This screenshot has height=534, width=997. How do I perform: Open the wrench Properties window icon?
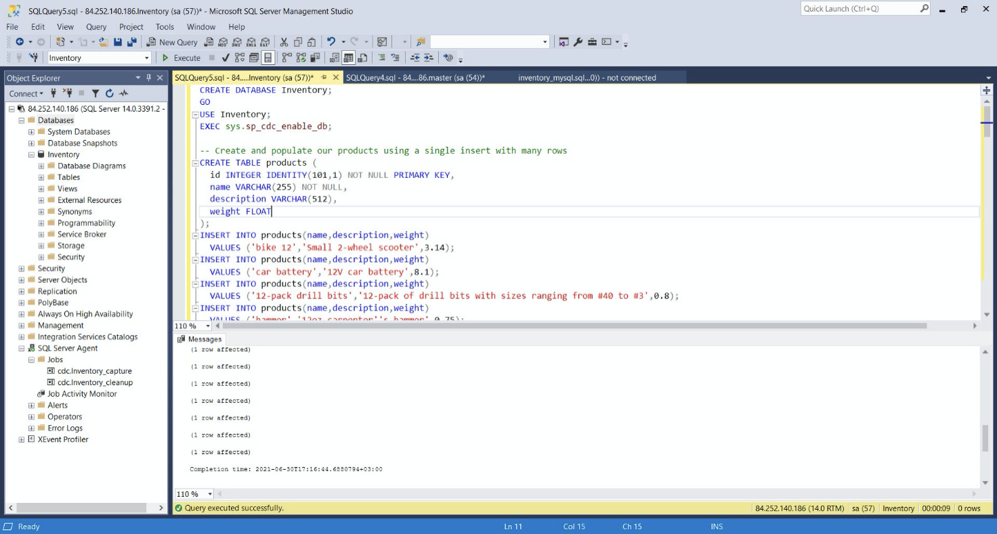pyautogui.click(x=578, y=42)
